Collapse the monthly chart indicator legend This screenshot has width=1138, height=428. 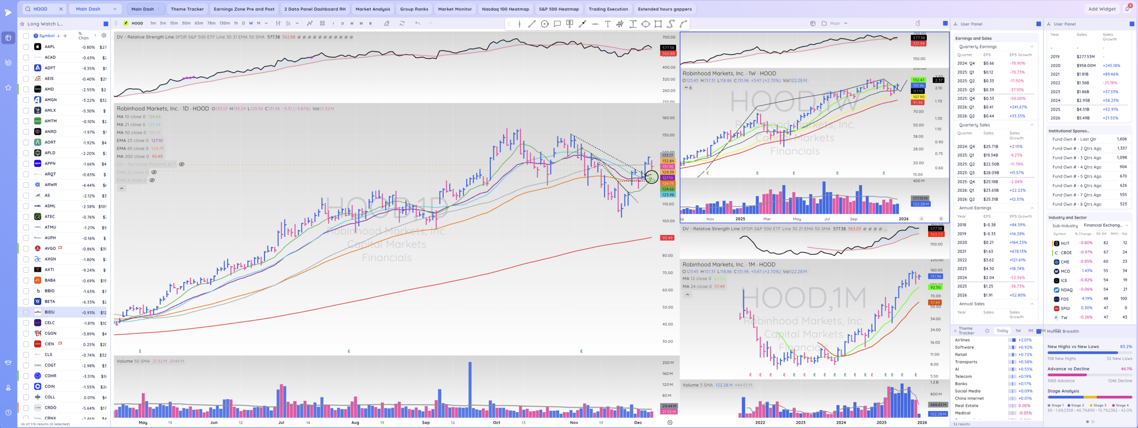click(687, 295)
